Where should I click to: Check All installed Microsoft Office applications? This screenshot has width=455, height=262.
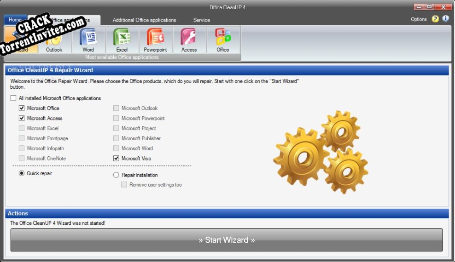(x=13, y=98)
